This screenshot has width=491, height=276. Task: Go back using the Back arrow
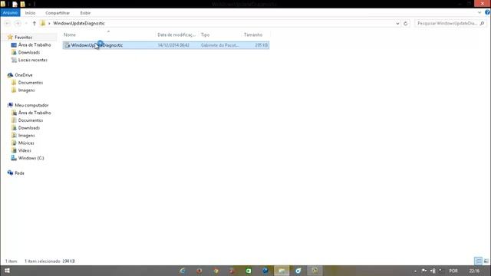[x=8, y=24]
